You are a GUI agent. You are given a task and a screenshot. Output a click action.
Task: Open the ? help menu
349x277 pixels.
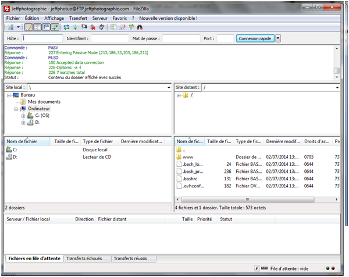[x=133, y=18]
